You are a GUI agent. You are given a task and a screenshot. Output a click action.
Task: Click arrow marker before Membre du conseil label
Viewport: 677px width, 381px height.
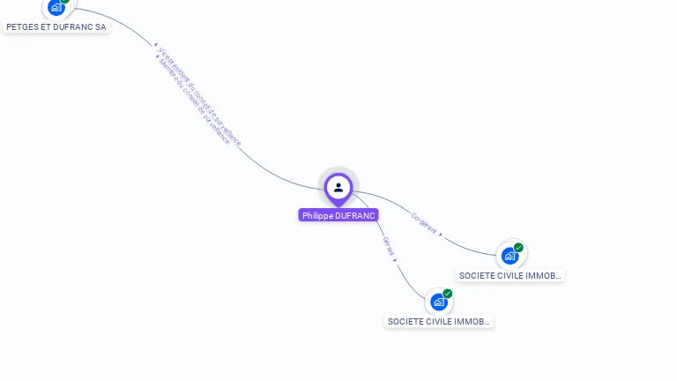click(x=158, y=56)
